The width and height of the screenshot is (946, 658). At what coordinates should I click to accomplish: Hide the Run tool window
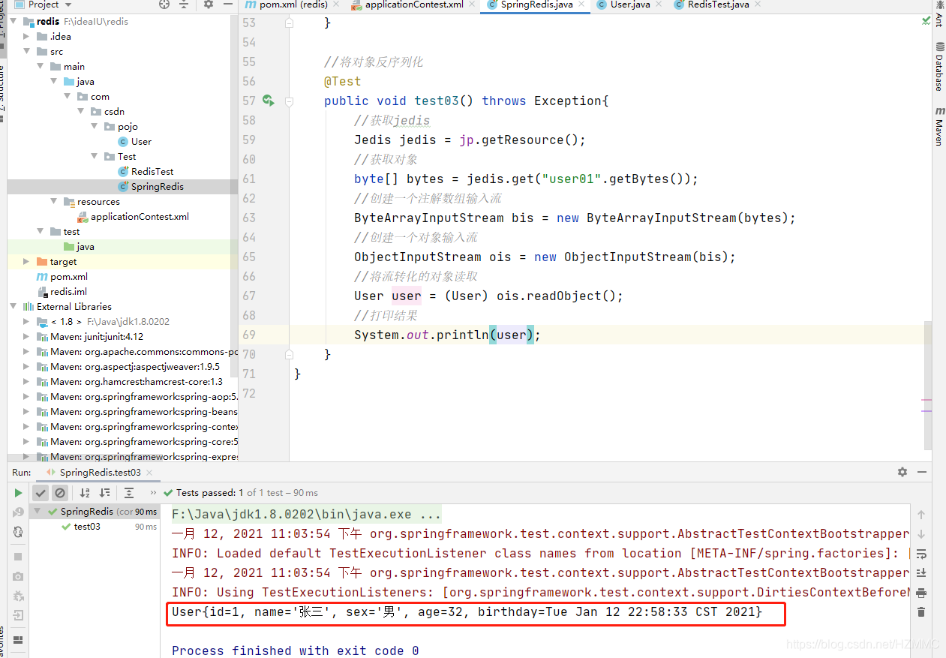(923, 472)
